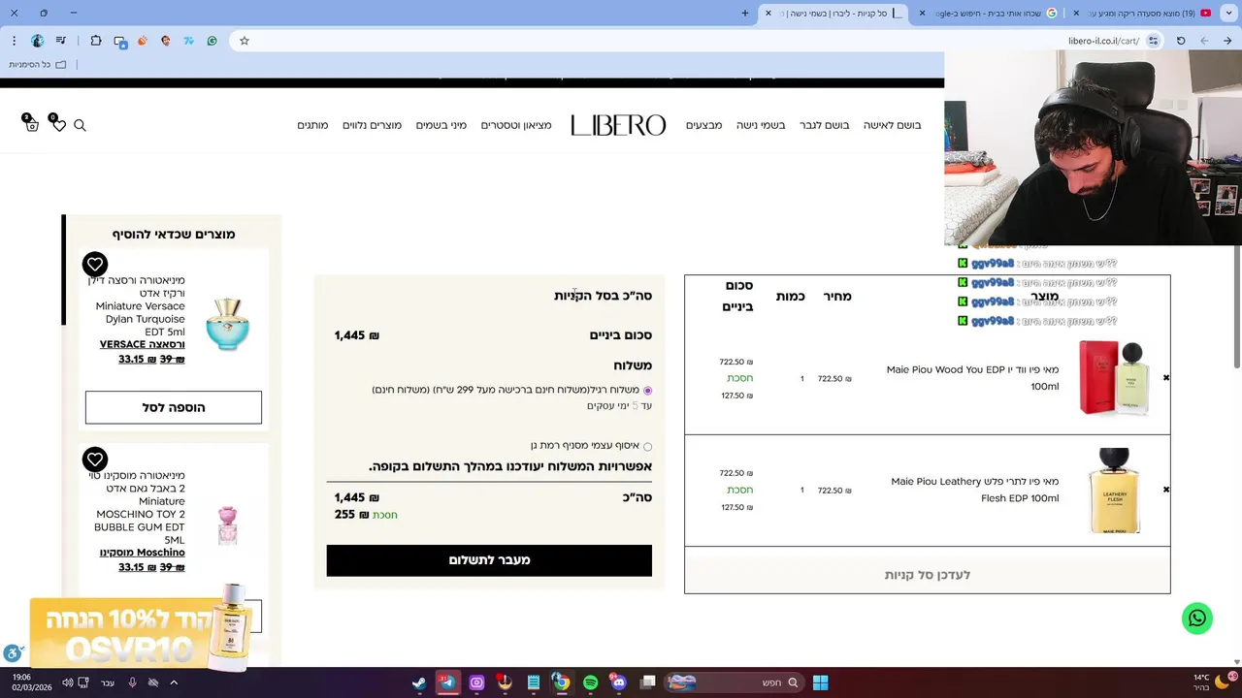The height and width of the screenshot is (698, 1242).
Task: Open Spotify from the taskbar
Action: 590,682
